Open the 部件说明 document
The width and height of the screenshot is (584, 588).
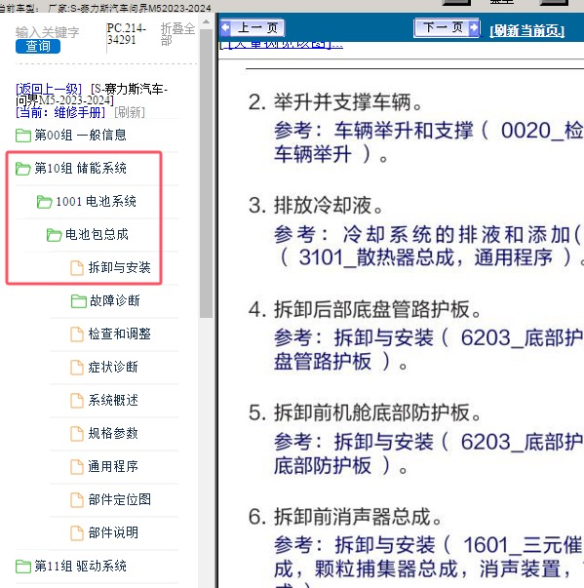coord(113,532)
